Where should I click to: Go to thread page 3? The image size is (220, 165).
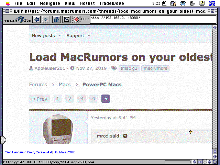[82, 99]
